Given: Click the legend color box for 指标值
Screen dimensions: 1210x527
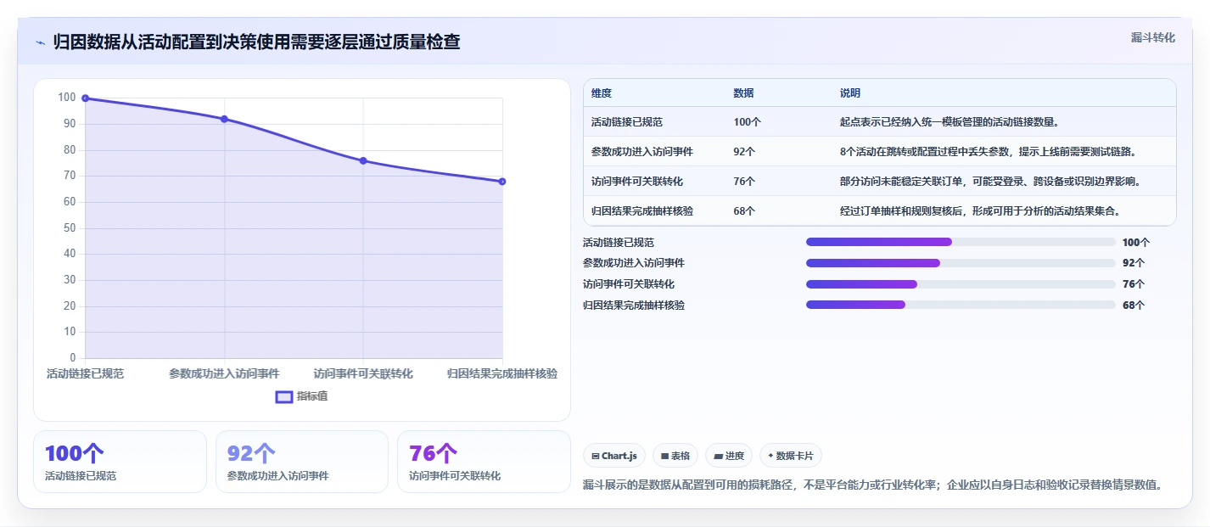Looking at the screenshot, I should (x=284, y=396).
